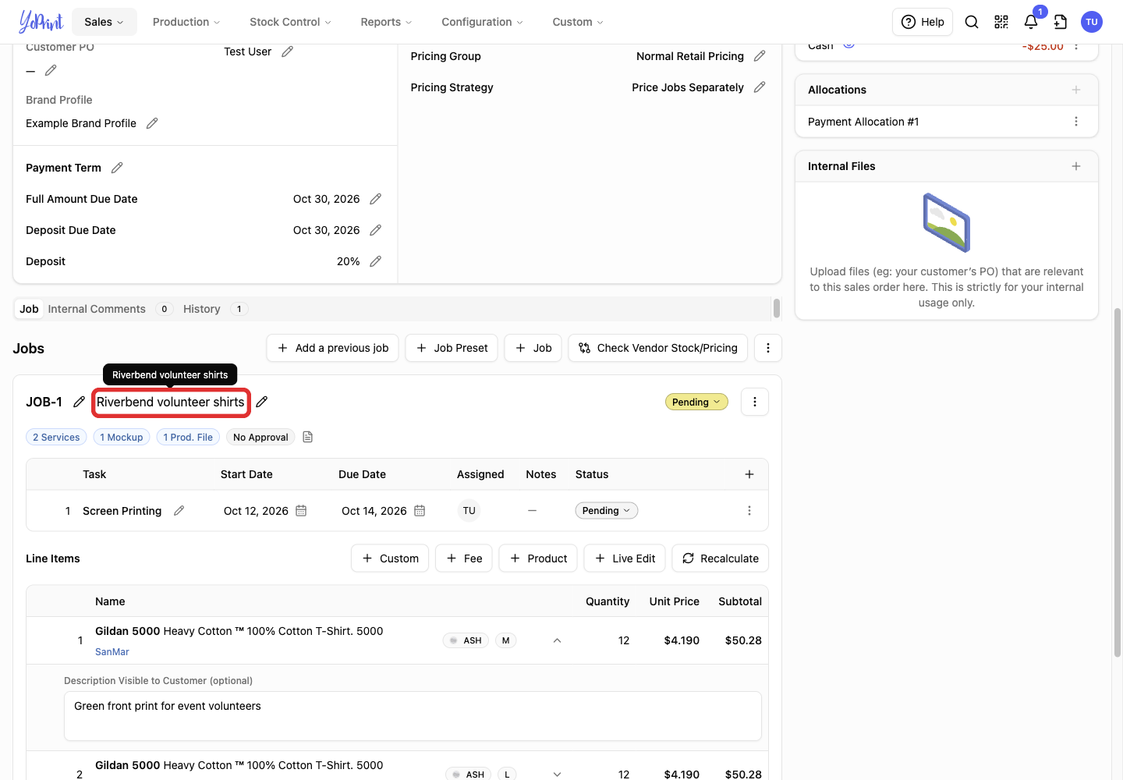Change Screen Printing task Pending status
This screenshot has height=780, width=1123.
(x=607, y=511)
